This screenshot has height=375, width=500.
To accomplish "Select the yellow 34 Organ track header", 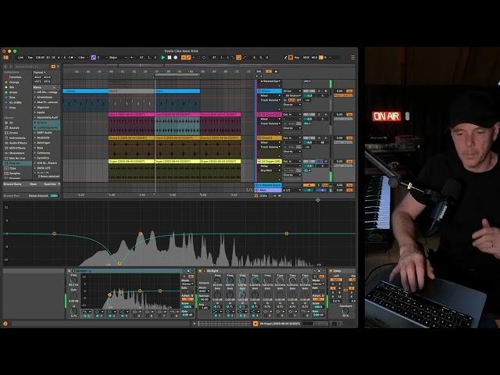I will (269, 162).
